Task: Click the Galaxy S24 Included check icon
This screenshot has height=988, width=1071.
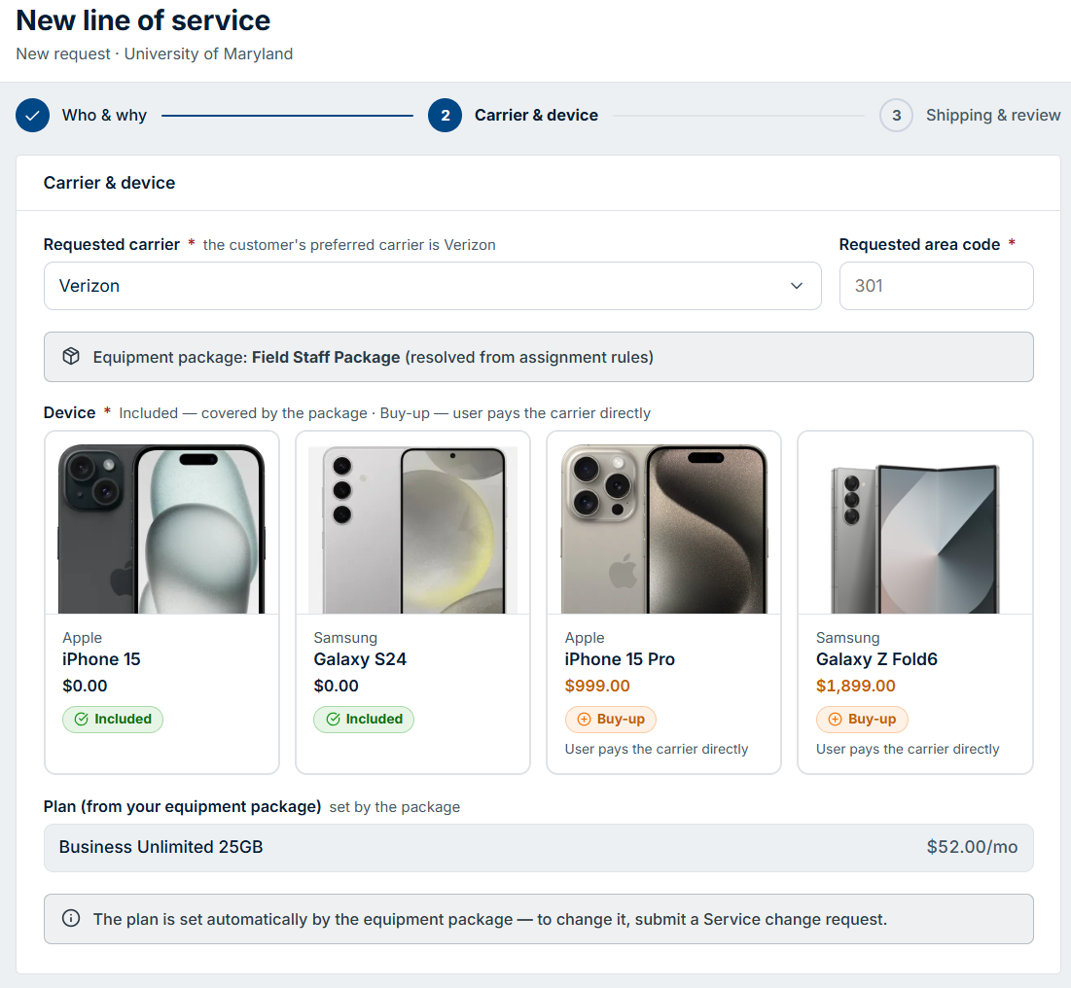Action: [x=333, y=719]
